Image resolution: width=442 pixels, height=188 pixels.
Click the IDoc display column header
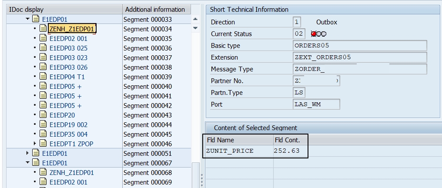point(27,9)
